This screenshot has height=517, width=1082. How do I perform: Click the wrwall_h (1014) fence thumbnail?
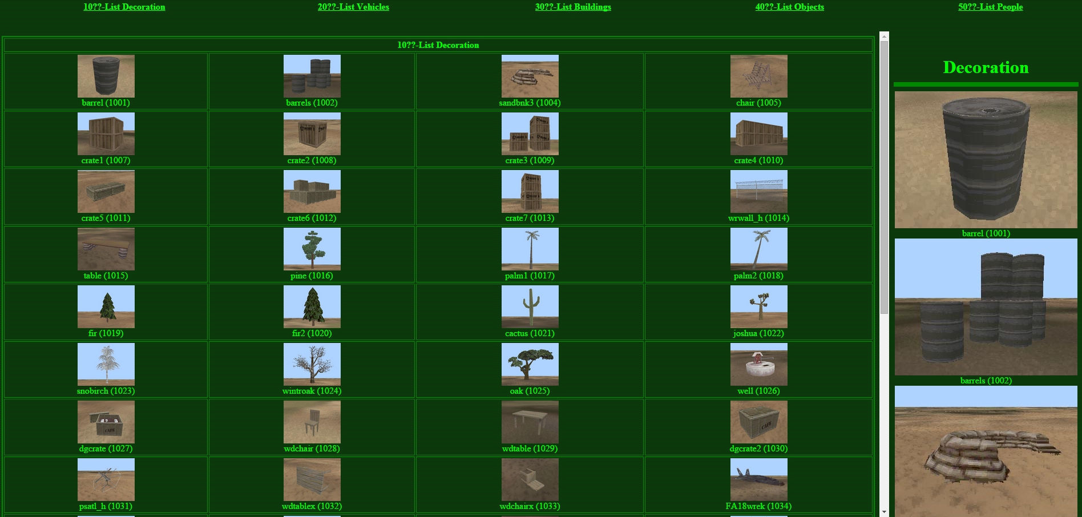pos(759,191)
